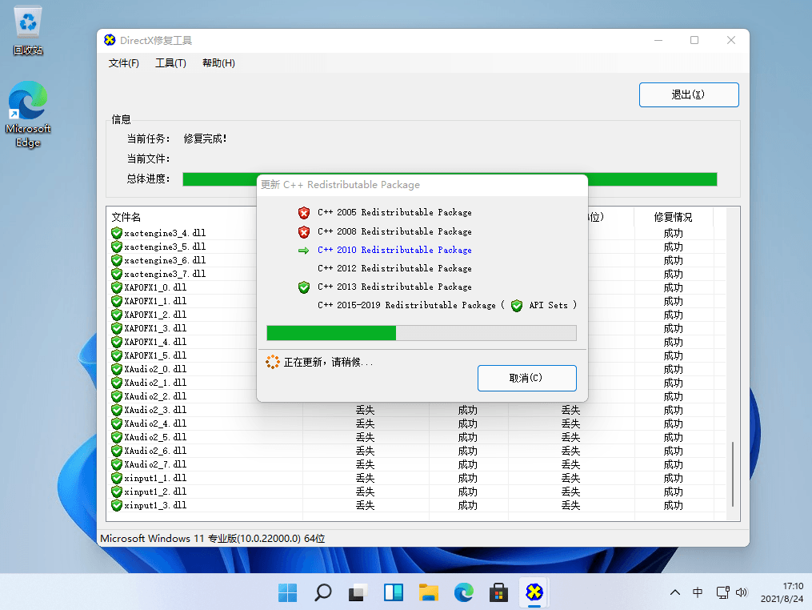Image resolution: width=812 pixels, height=610 pixels.
Task: Click first 丢失 cell in XAudio2_3.dll row
Action: coord(365,410)
